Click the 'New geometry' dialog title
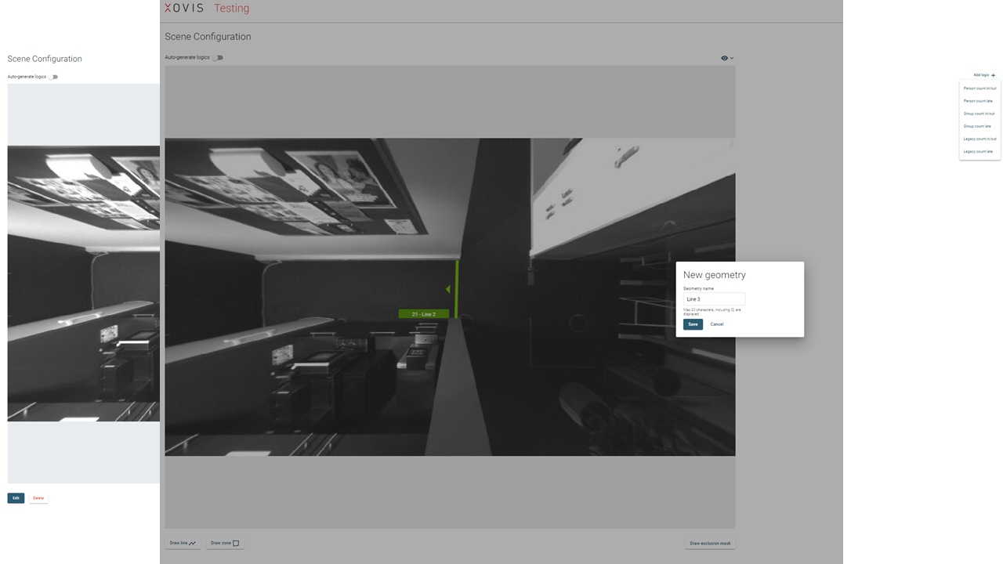The width and height of the screenshot is (1003, 564). click(x=715, y=275)
